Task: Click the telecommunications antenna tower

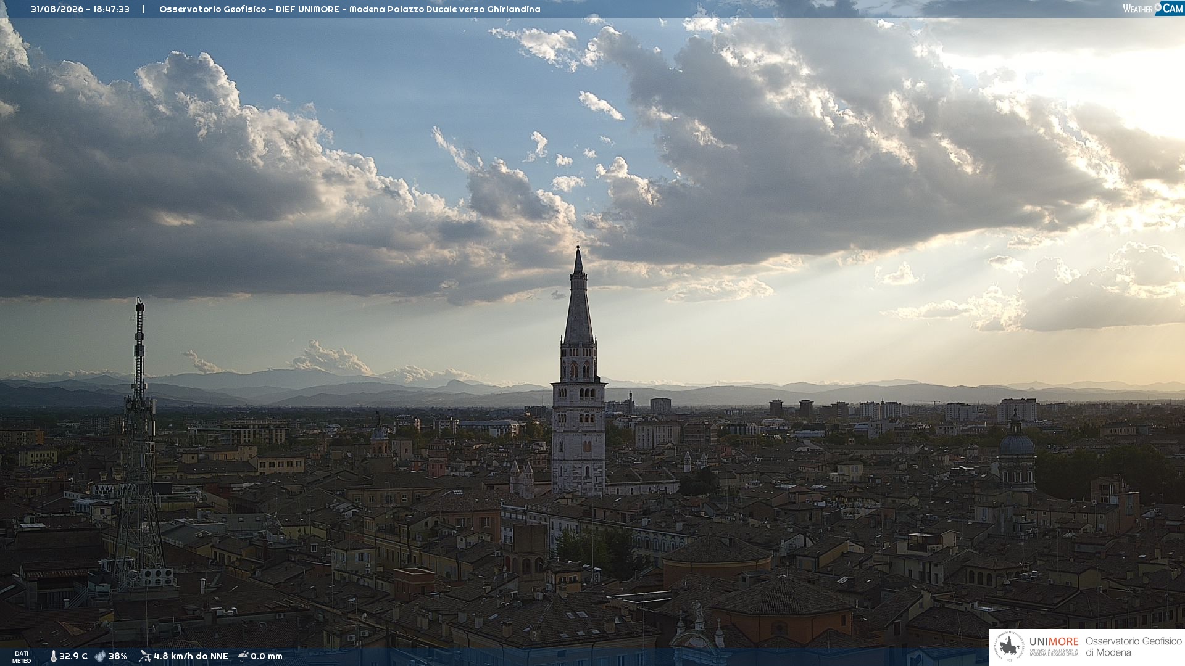Action: pos(139,444)
